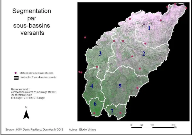Click the author credit 'Elodie Vintrou'

coord(87,129)
